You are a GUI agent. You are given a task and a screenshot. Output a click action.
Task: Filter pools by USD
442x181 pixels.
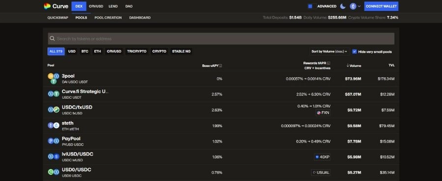72,51
